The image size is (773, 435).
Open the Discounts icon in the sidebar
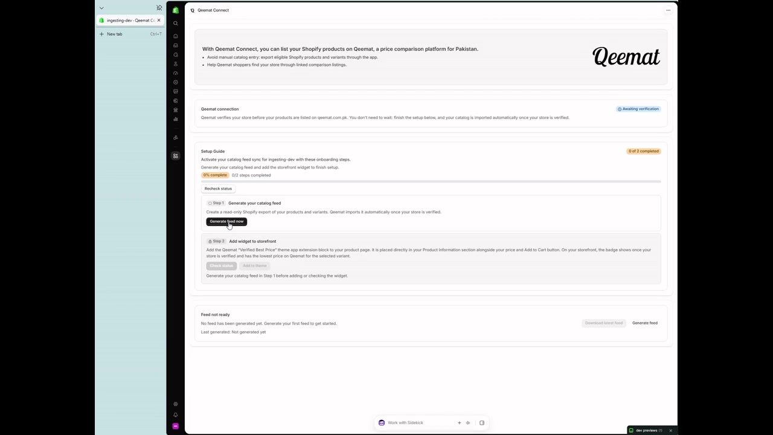[x=176, y=82]
